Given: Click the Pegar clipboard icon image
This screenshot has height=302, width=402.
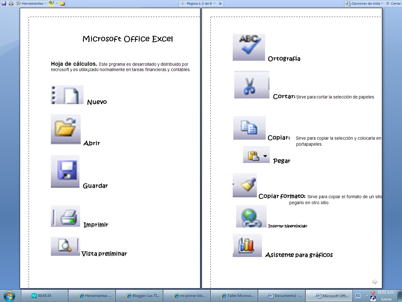Looking at the screenshot, I should [x=256, y=155].
